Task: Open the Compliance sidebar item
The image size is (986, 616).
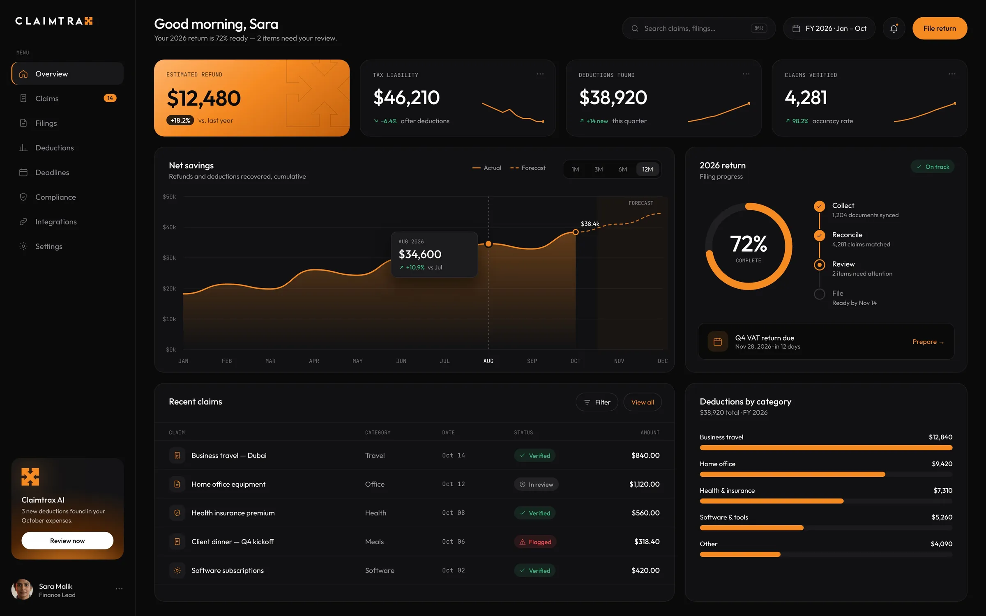Action: pos(68,197)
